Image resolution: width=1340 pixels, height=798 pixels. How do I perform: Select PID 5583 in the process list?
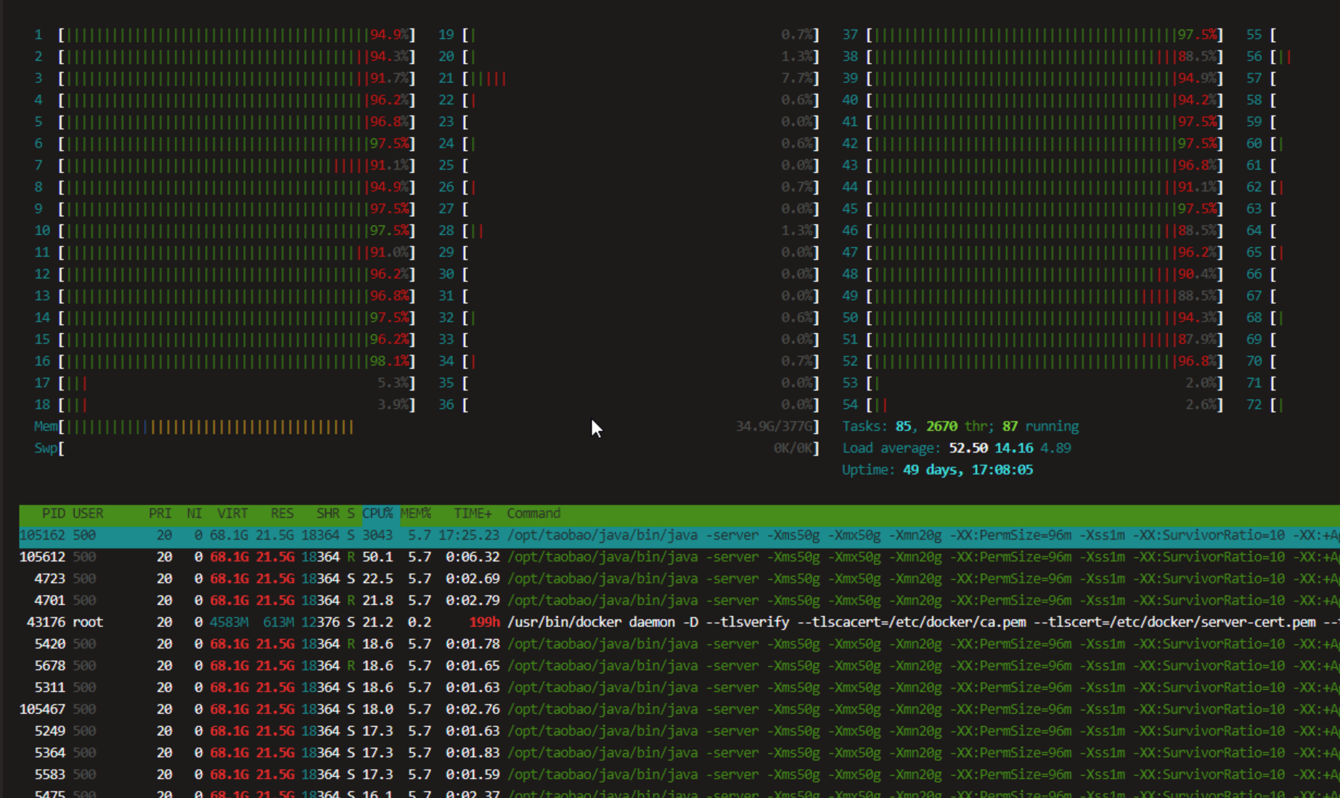tap(679, 775)
